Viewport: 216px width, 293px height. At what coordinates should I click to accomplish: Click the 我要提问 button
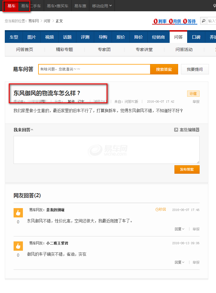[x=195, y=69]
